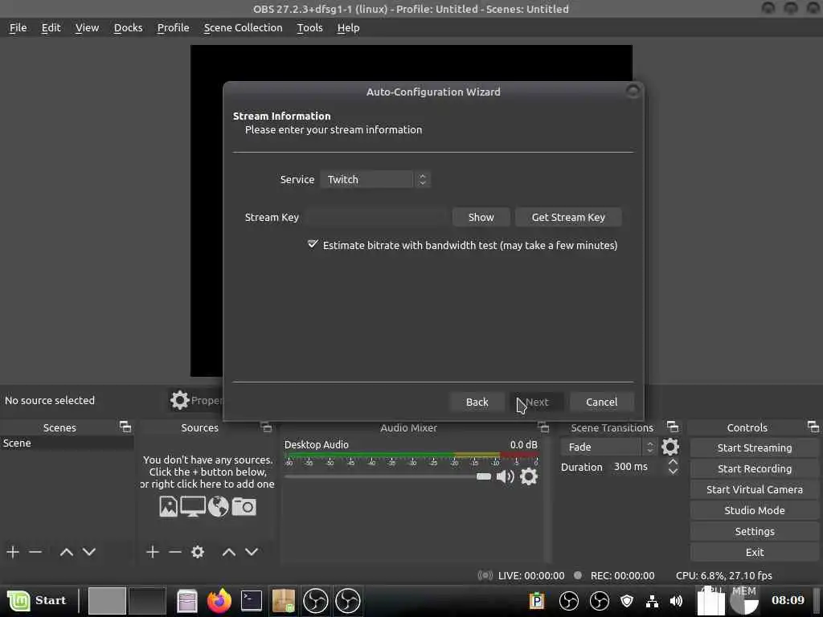This screenshot has height=617, width=823.
Task: Add a new source with plus icon
Action: [152, 551]
